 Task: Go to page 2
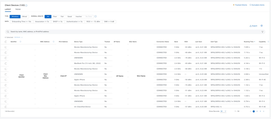click(257, 111)
